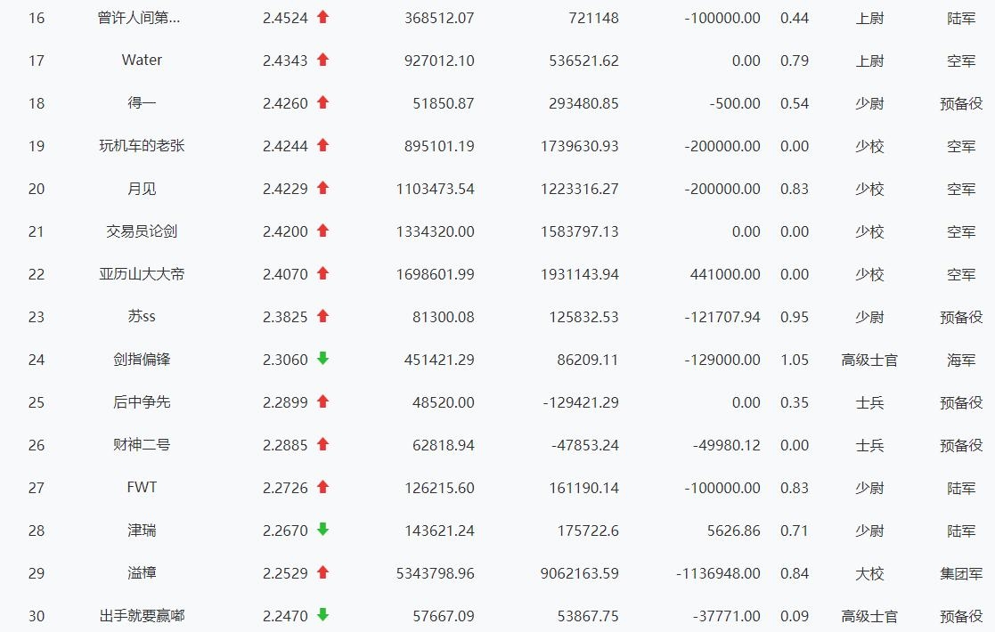Click red up arrow beside Water's 2.4343
This screenshot has width=995, height=632.
coord(322,60)
